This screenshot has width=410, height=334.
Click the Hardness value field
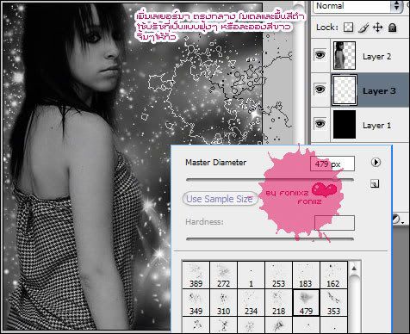click(x=334, y=223)
